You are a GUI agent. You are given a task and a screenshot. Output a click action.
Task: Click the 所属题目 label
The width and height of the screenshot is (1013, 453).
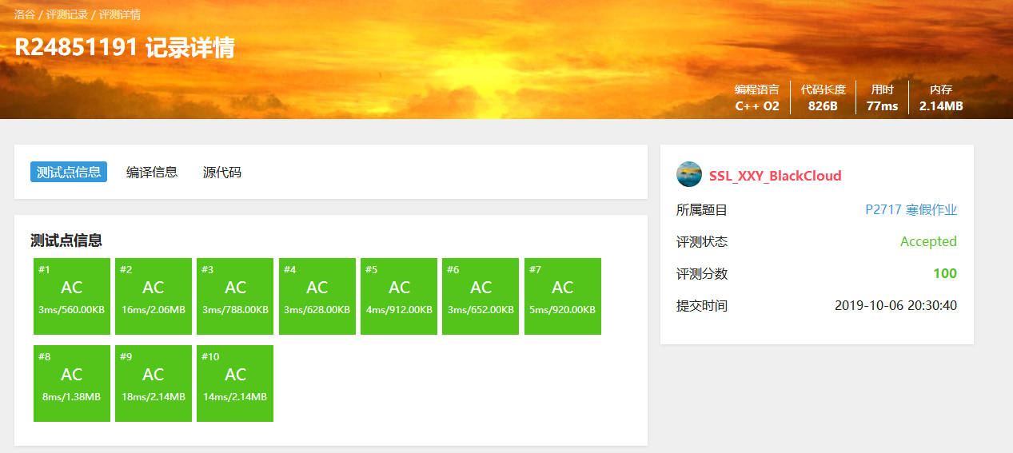click(702, 210)
